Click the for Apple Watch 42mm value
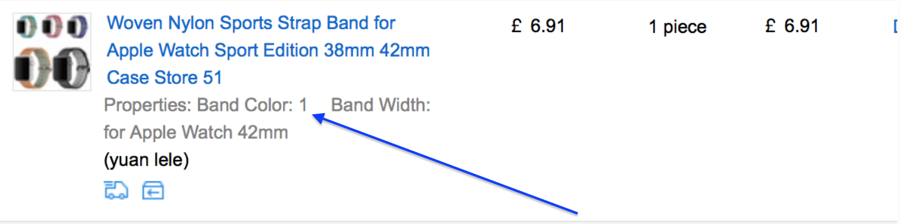Viewport: 901px width, 224px height. click(195, 132)
